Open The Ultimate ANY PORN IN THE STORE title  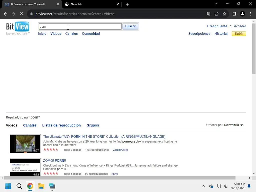(x=104, y=137)
